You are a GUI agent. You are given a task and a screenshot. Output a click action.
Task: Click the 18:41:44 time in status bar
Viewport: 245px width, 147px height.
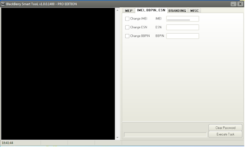click(7, 143)
